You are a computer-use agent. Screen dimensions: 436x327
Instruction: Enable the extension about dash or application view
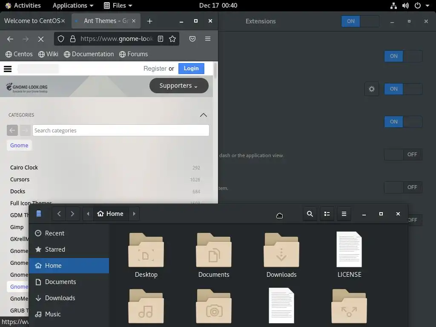[403, 155]
